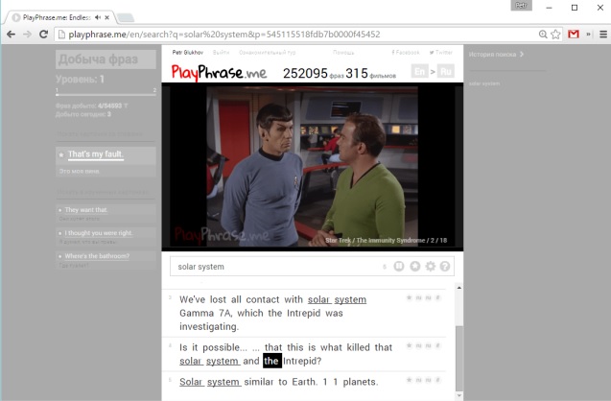611x401 pixels.
Task: Click the PlayPhrase.me logo
Action: 219,72
